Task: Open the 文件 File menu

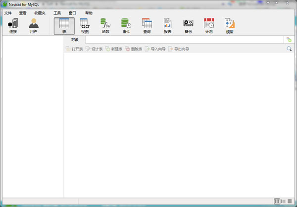Action: (8, 13)
